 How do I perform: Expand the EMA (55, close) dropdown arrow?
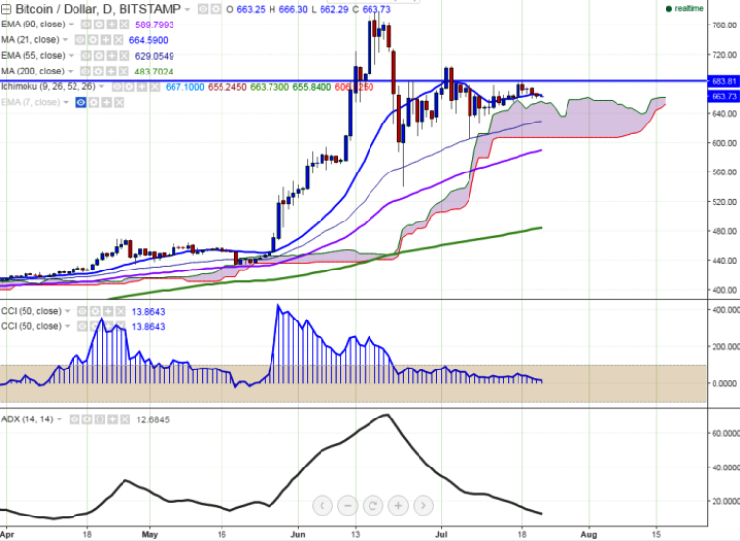pos(72,56)
